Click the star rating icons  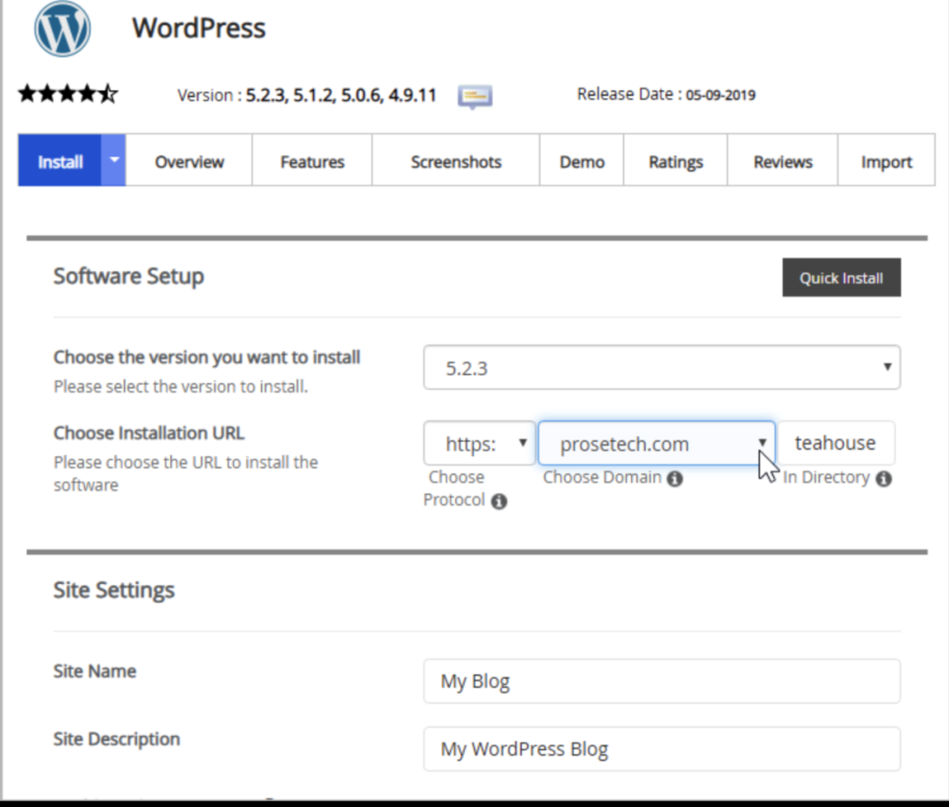pos(68,94)
